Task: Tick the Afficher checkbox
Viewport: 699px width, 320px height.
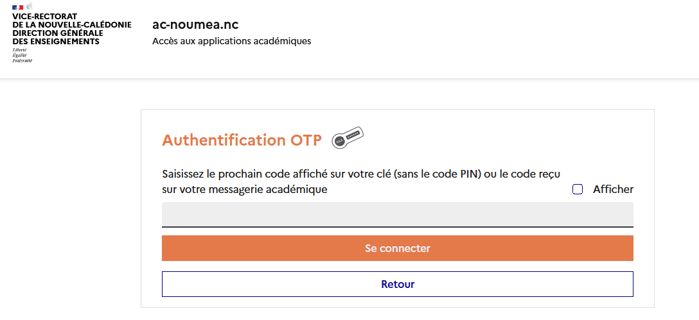Action: [x=578, y=189]
